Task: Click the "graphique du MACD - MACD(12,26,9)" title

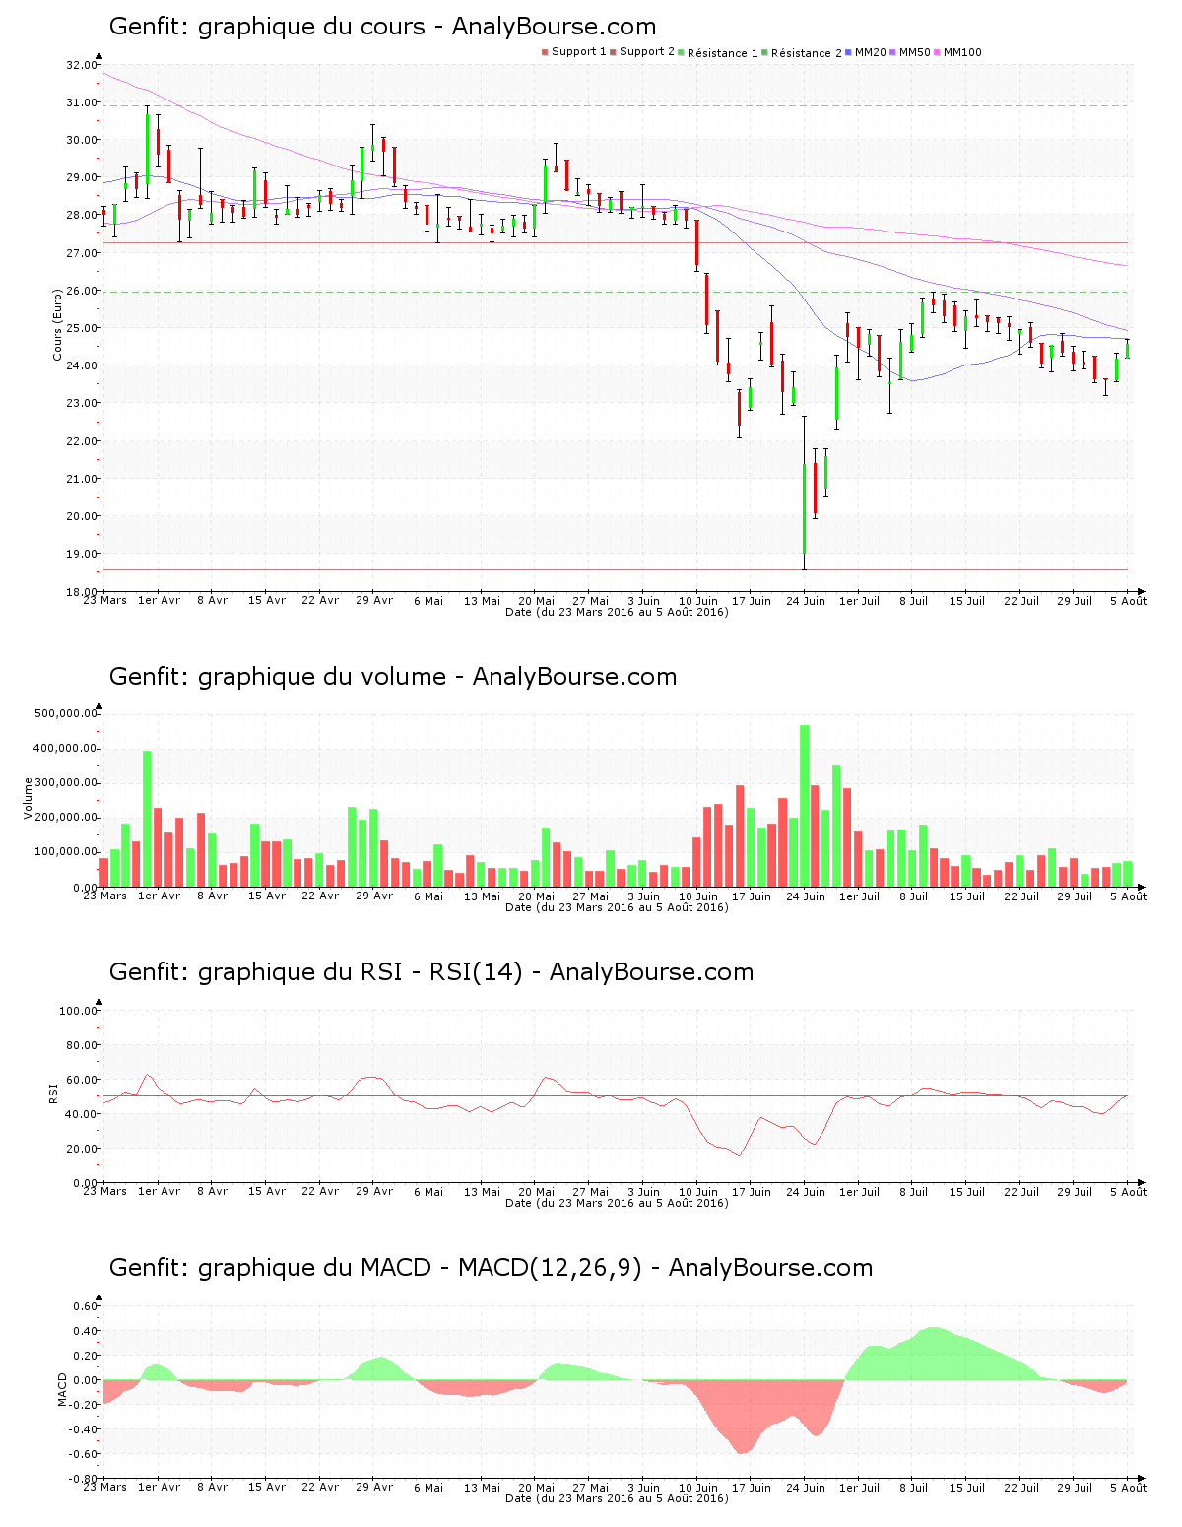Action: [x=420, y=1268]
